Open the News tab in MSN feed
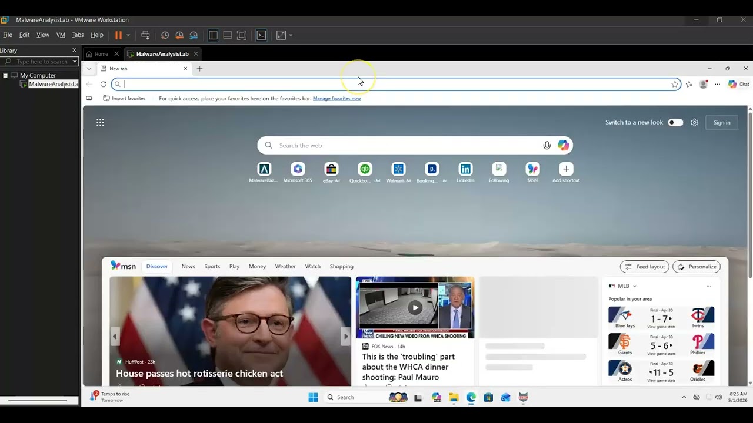 [188, 266]
